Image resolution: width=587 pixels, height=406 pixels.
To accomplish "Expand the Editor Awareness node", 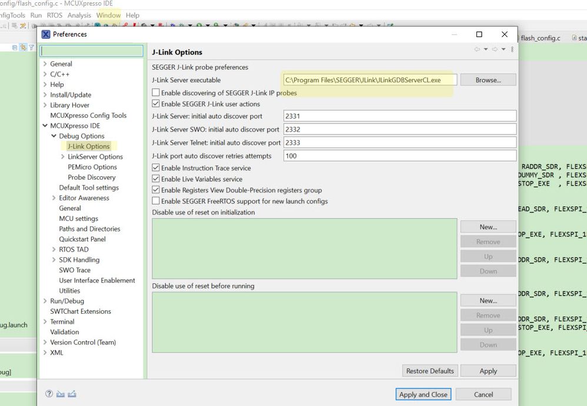I will click(54, 198).
